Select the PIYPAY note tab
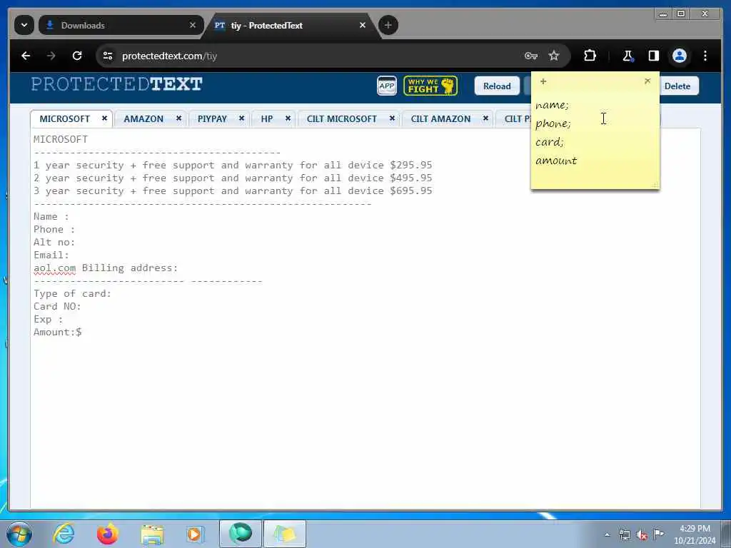Viewport: 731px width, 548px height. click(212, 119)
